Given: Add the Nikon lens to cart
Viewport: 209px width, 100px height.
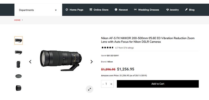Looking at the screenshot, I should (158, 84).
